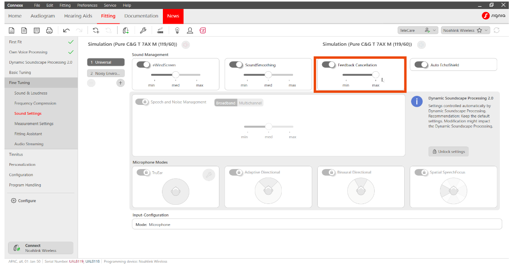516x264 pixels.
Task: Click the lined-page document toolbar icon
Action: [24, 30]
